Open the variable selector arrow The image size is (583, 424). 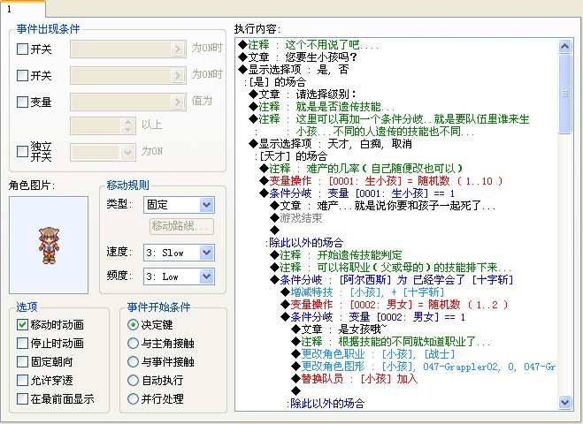point(177,102)
